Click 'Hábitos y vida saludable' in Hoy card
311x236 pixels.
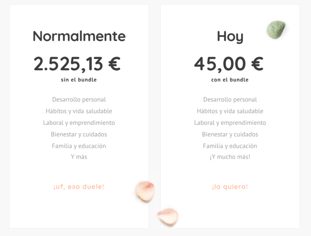click(230, 111)
